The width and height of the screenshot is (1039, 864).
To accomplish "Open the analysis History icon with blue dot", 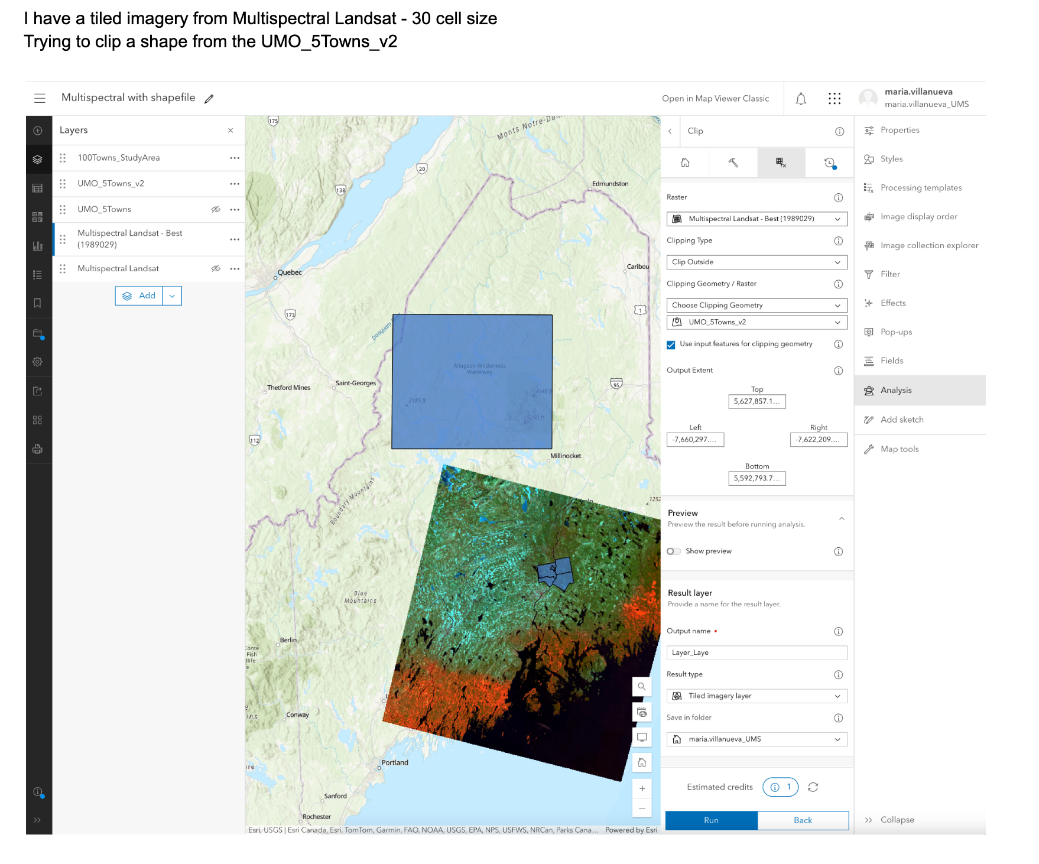I will click(x=830, y=163).
